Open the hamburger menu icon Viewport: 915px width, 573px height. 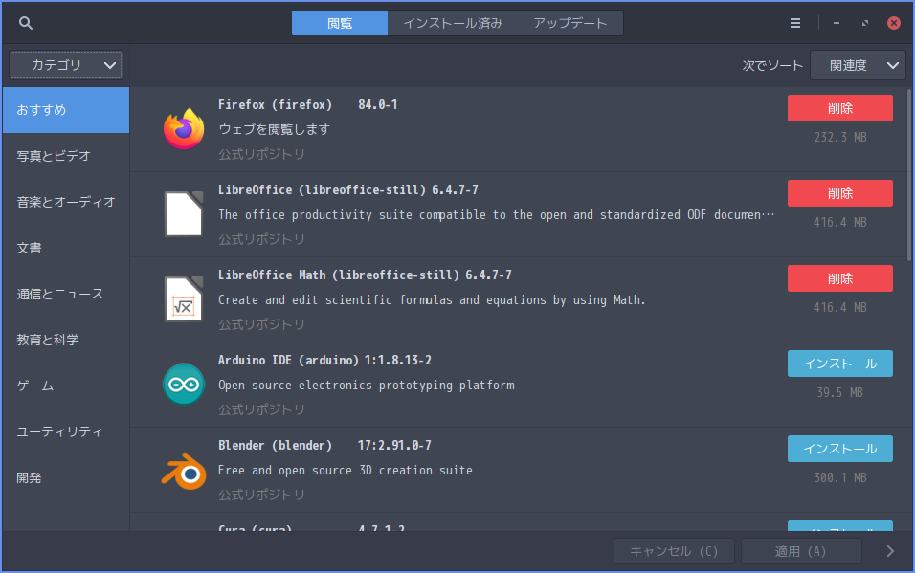coord(794,23)
